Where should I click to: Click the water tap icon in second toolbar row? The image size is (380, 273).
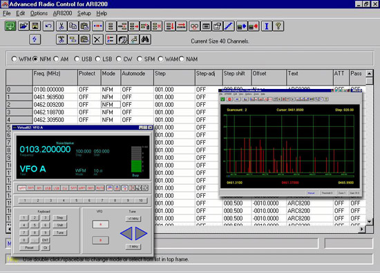(x=134, y=39)
